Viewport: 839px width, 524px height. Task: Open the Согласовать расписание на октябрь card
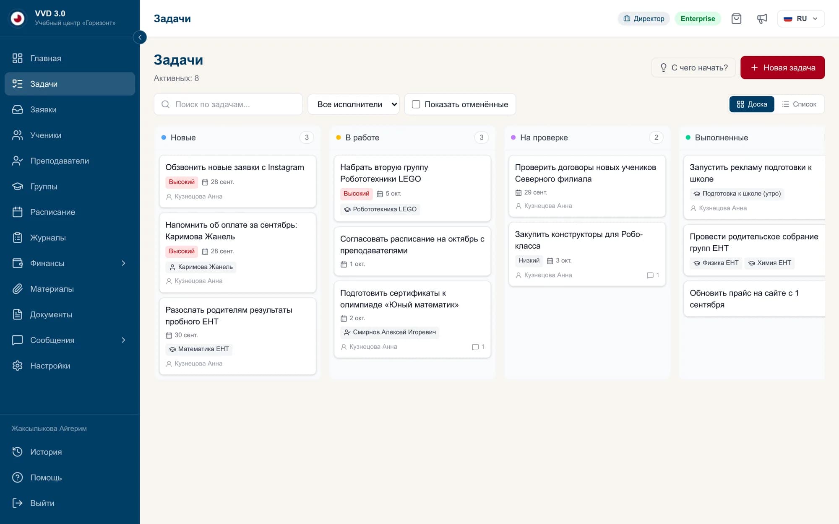pyautogui.click(x=412, y=251)
